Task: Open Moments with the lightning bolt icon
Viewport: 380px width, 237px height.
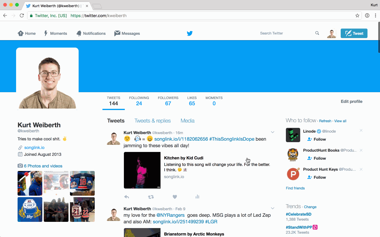Action: tap(46, 33)
